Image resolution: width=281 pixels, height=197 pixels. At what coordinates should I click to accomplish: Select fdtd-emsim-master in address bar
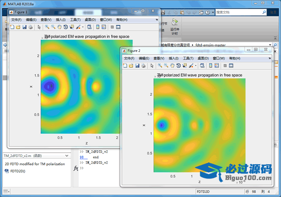point(210,45)
